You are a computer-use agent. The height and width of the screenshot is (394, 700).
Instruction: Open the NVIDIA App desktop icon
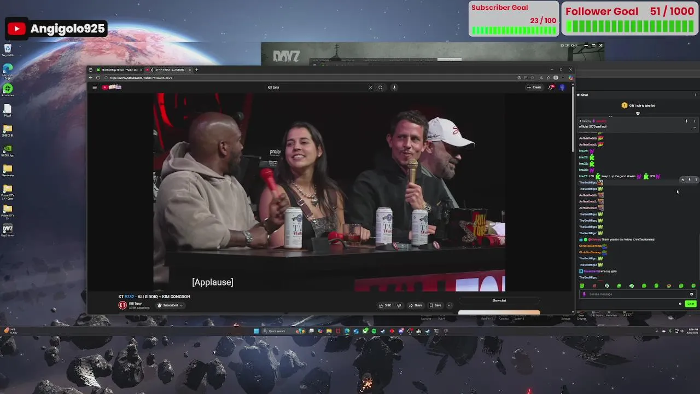pyautogui.click(x=8, y=150)
